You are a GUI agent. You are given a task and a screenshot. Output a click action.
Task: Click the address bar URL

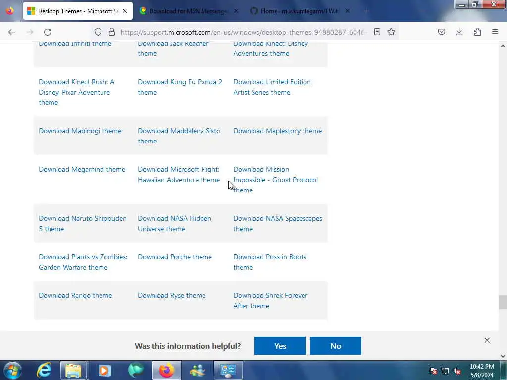click(243, 32)
